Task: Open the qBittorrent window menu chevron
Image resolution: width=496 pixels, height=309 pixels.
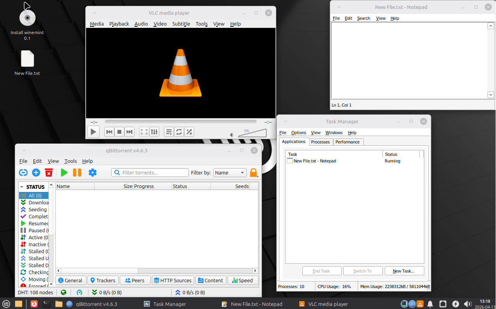Action: (x=24, y=150)
